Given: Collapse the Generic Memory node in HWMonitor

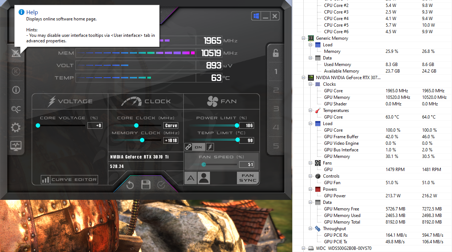Looking at the screenshot, I should coord(304,38).
